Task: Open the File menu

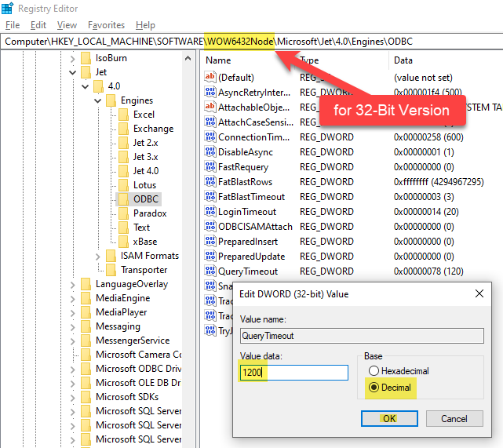Action: (13, 25)
